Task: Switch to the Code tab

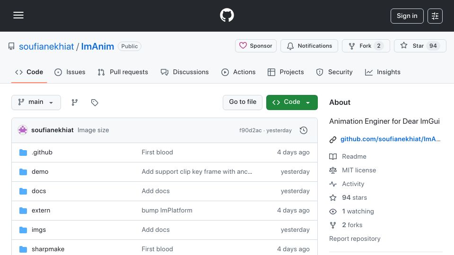Action: point(29,72)
